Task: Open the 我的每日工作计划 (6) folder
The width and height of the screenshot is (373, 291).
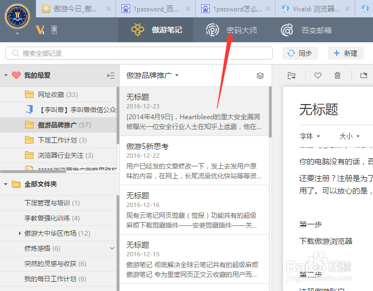Action: click(59, 279)
